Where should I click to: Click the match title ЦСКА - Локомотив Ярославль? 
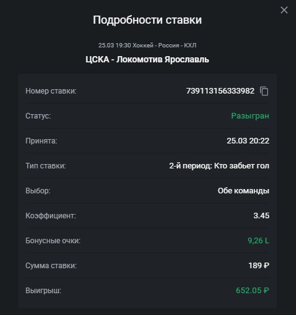[147, 59]
